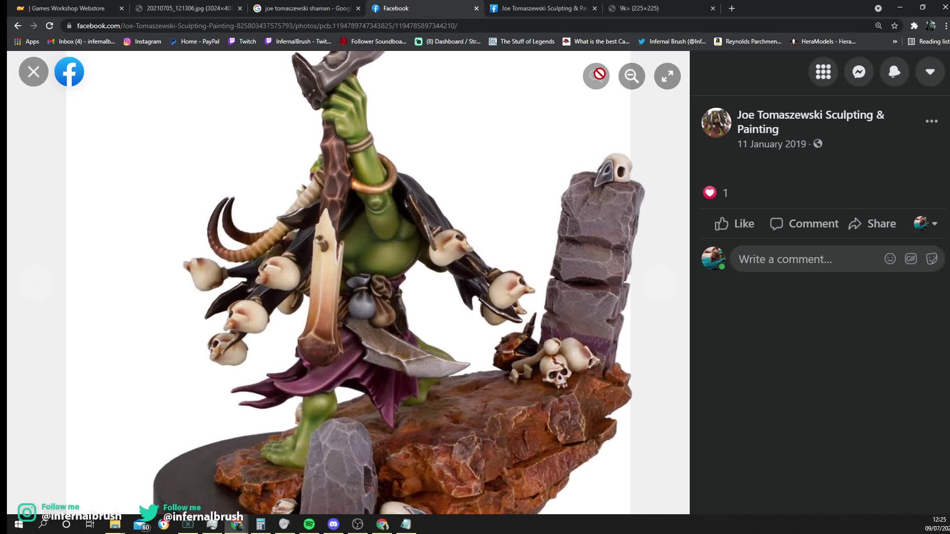Viewport: 950px width, 534px height.
Task: Open Chrome extensions puzzle menu
Action: click(914, 26)
